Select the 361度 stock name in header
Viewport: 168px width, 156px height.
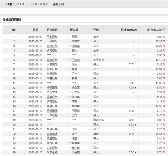(x=8, y=4)
